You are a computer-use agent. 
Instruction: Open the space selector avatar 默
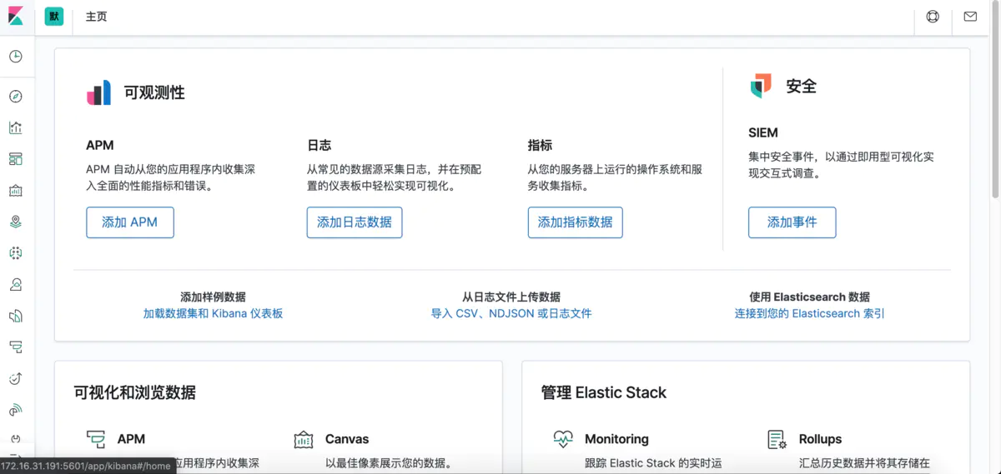[54, 17]
